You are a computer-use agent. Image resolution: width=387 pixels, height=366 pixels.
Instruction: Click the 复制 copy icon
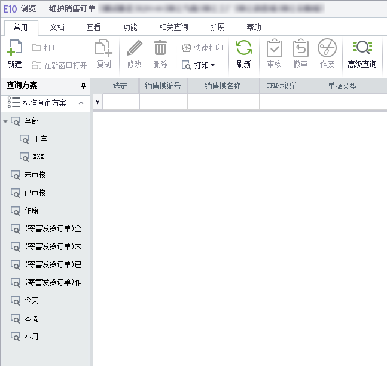point(103,49)
